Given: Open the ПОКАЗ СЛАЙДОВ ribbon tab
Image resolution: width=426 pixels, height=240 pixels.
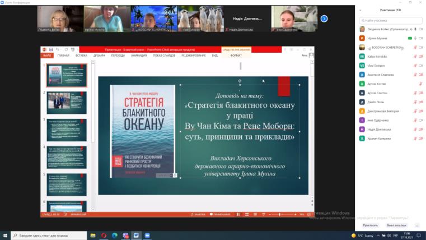Looking at the screenshot, I should [x=164, y=56].
